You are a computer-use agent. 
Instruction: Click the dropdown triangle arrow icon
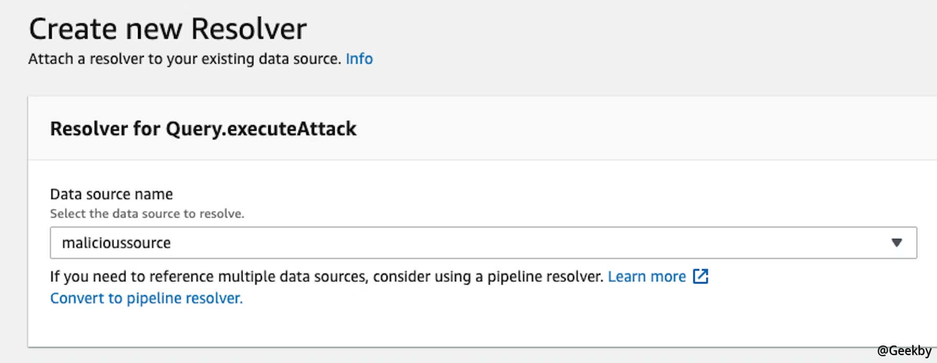pos(897,243)
